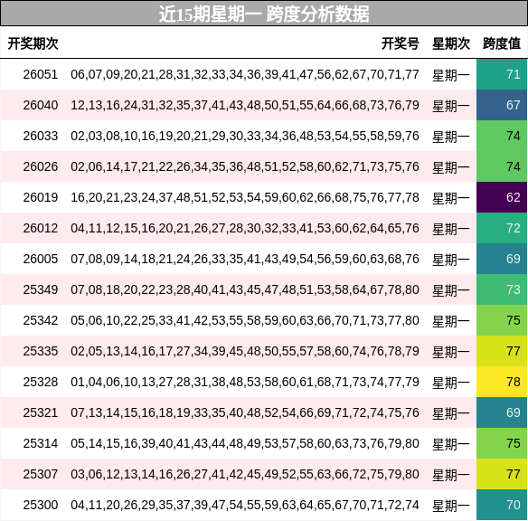
Task: Click winning numbers starting 12,13,16,24
Action: tap(245, 105)
